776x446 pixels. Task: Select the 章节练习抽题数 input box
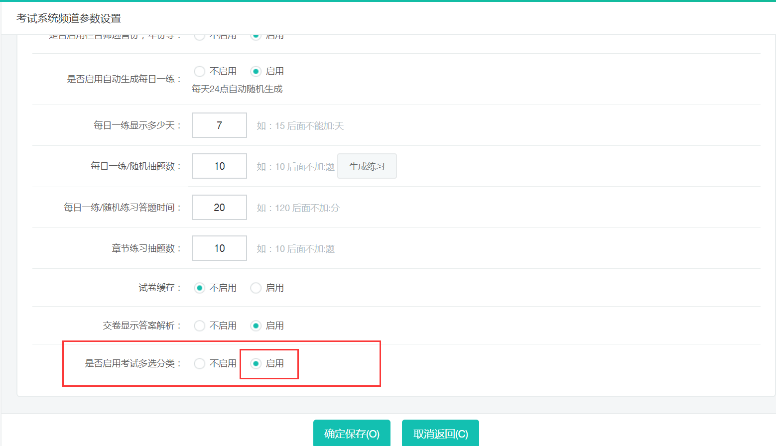(219, 248)
